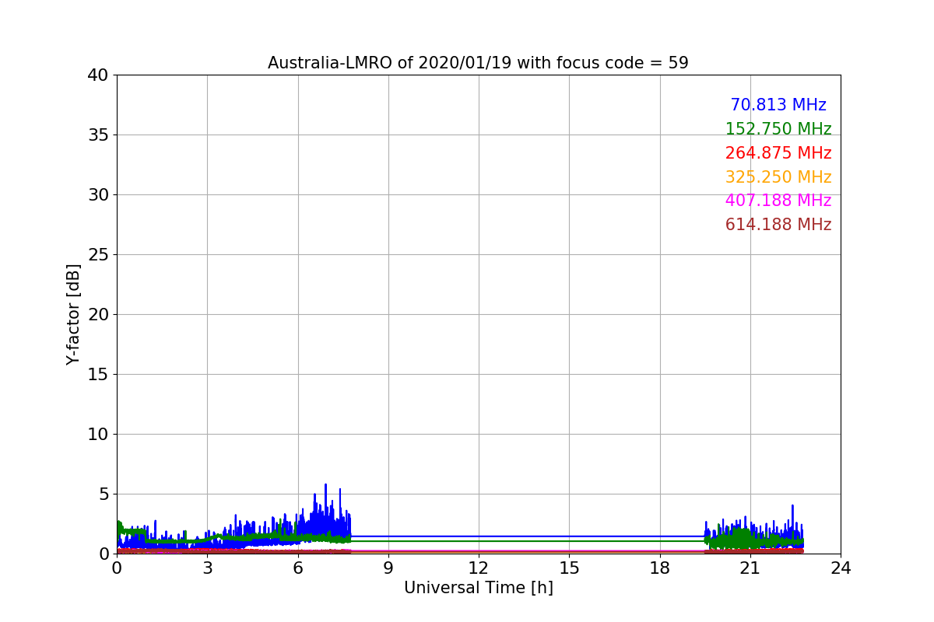
Task: Click the x-axis tick label 6
Action: pyautogui.click(x=298, y=568)
